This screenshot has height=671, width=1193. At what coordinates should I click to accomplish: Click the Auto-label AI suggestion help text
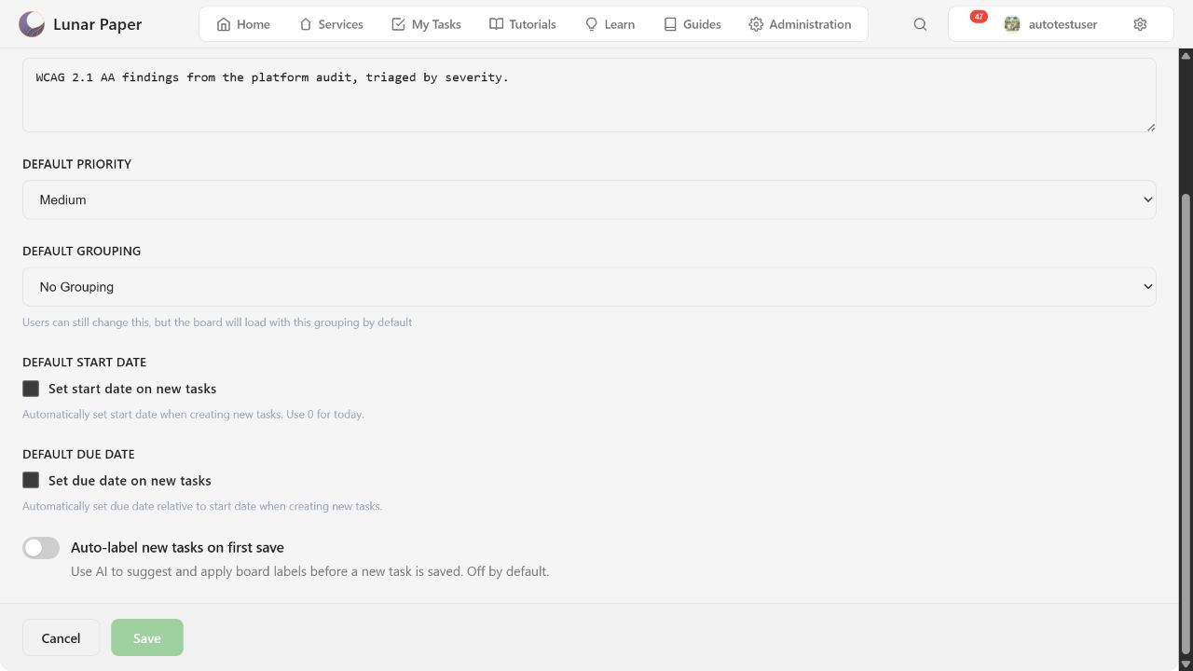[x=309, y=571]
